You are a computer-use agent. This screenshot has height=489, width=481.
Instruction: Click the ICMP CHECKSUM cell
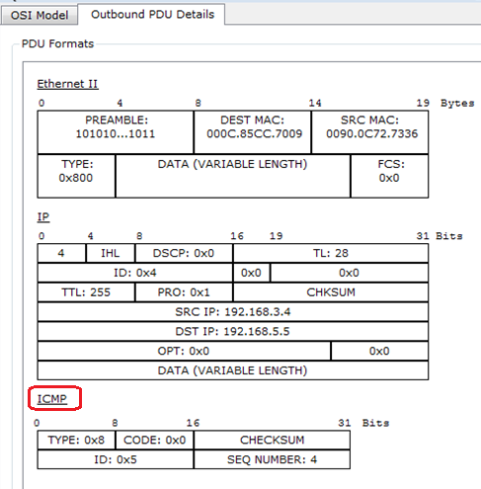pos(272,440)
